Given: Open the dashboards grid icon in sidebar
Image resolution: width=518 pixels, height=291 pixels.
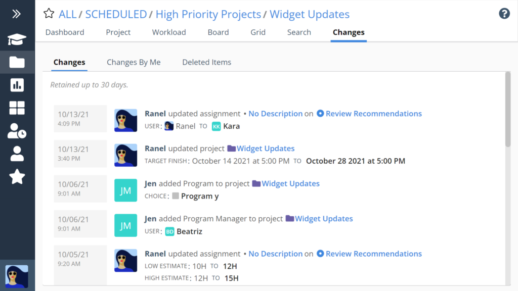Looking at the screenshot, I should click(17, 108).
